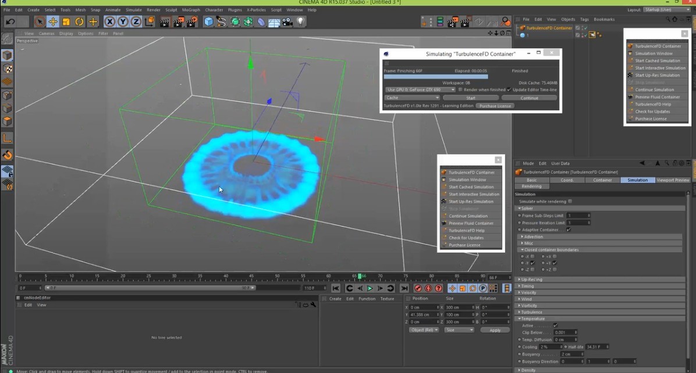The height and width of the screenshot is (373, 696).
Task: Click the Continue button in simulation dialog
Action: [x=529, y=98]
